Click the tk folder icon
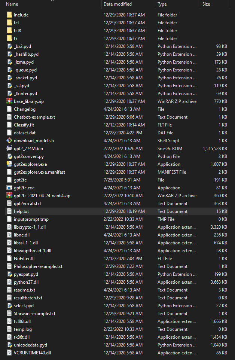This screenshot has height=360, width=235. point(9,38)
